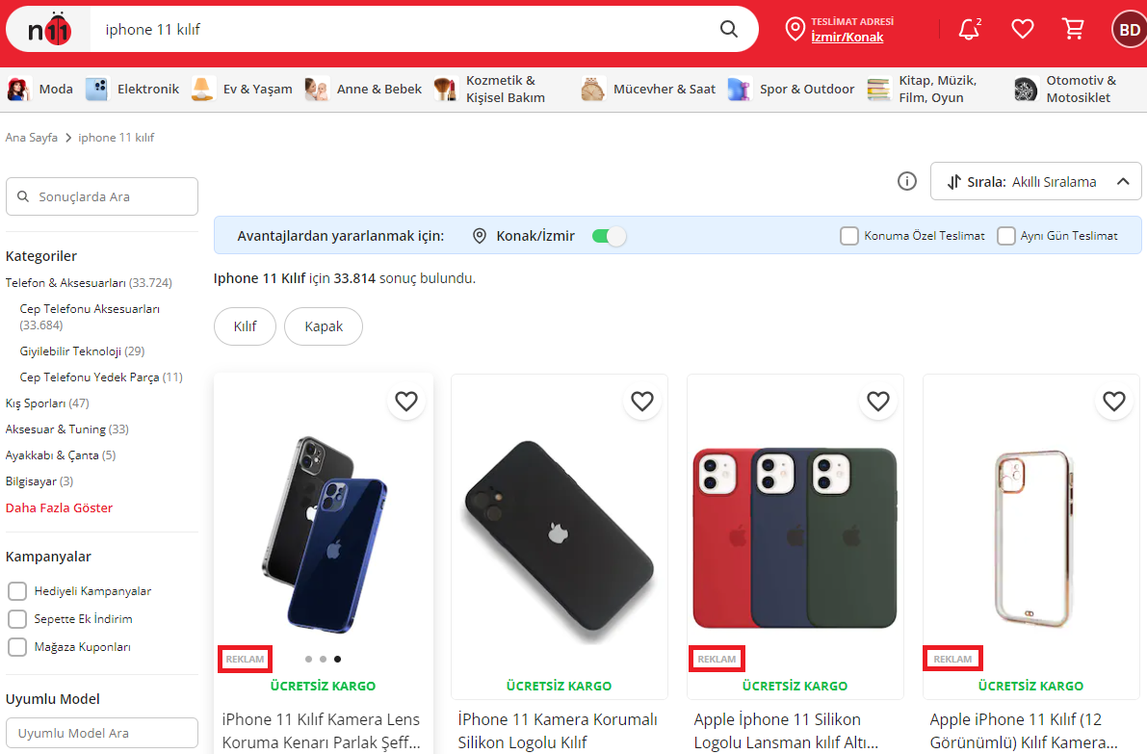Image resolution: width=1147 pixels, height=754 pixels.
Task: Check Konuma Özel Teslimat
Action: (849, 236)
